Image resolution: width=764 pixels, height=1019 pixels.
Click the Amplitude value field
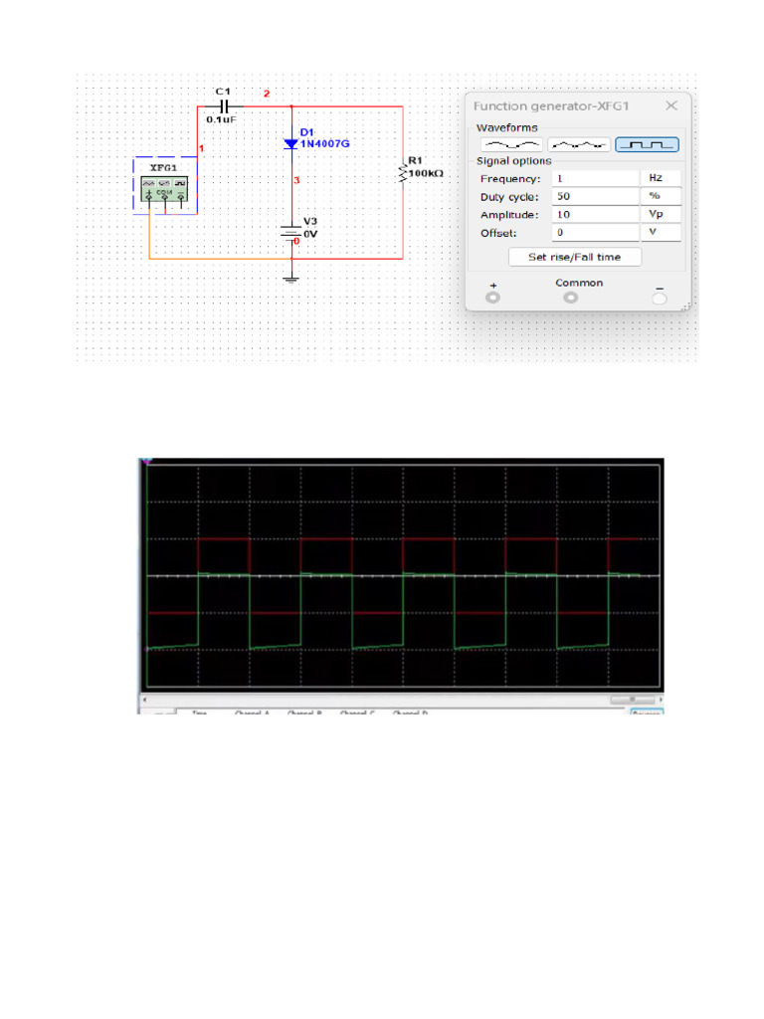coord(596,215)
